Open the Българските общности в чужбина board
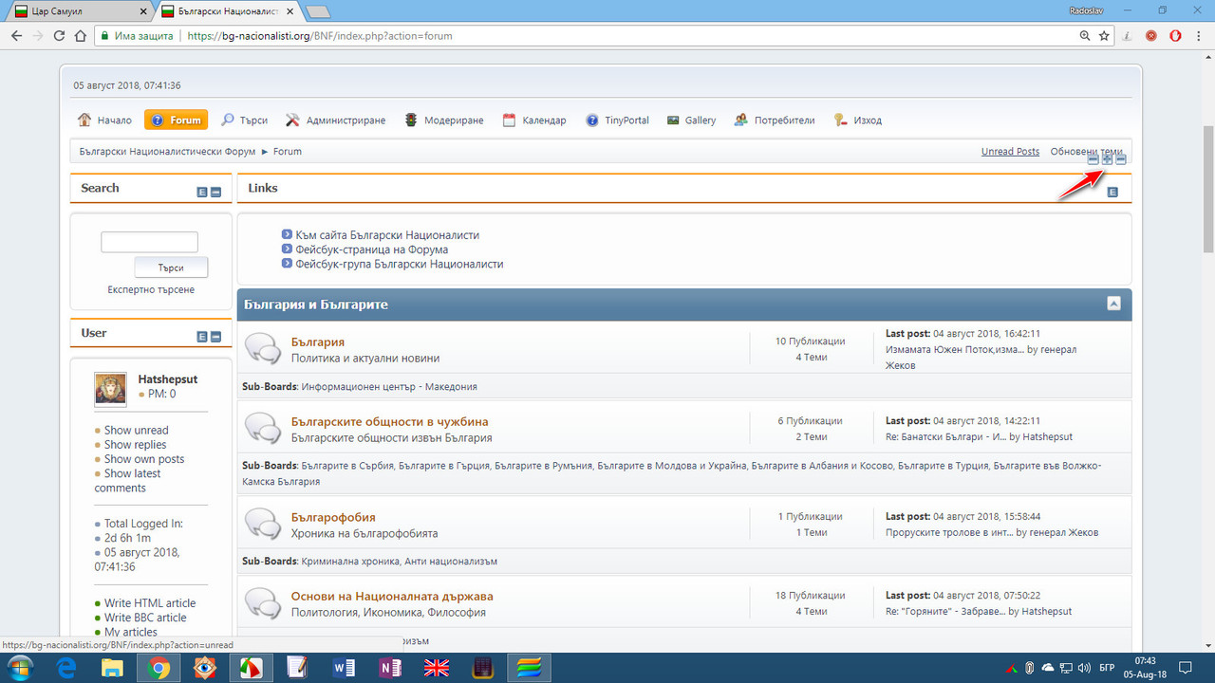1215x683 pixels. pos(390,421)
